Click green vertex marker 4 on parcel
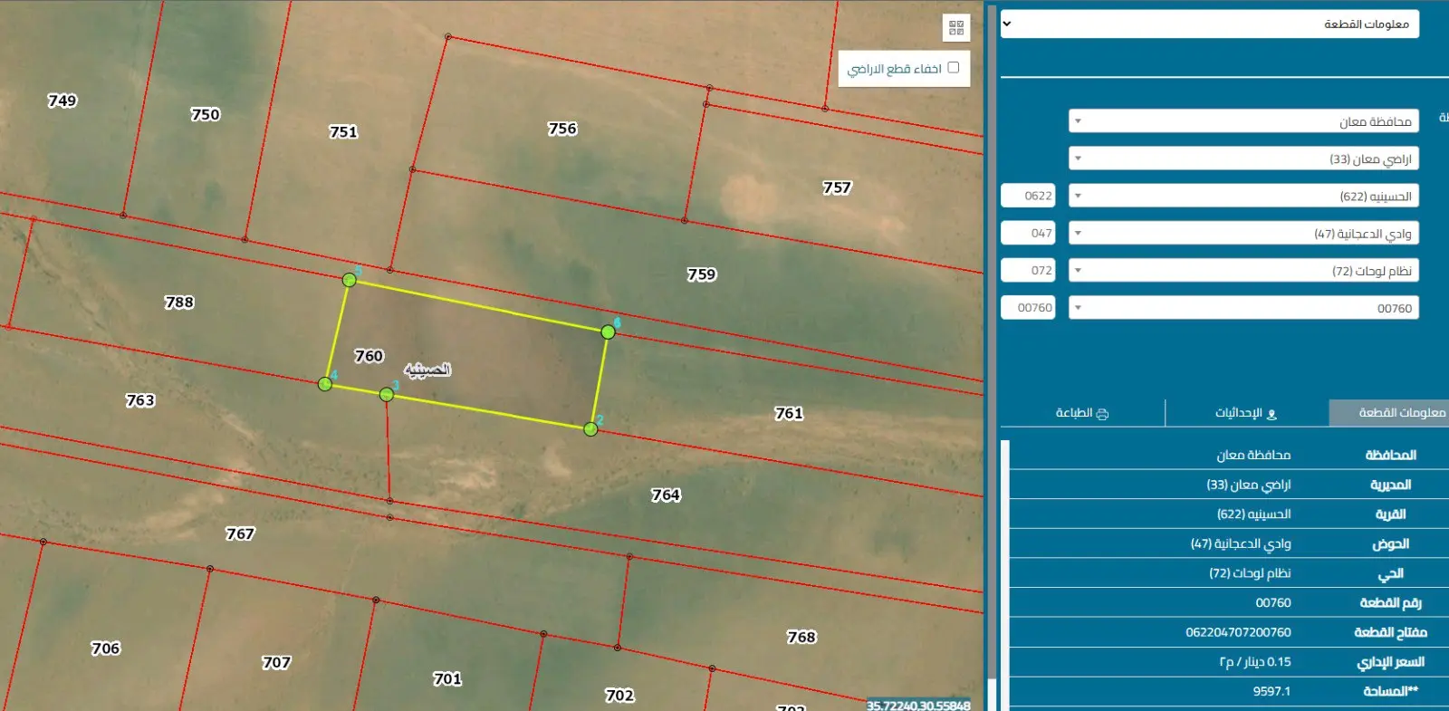This screenshot has width=1449, height=711. pyautogui.click(x=325, y=384)
